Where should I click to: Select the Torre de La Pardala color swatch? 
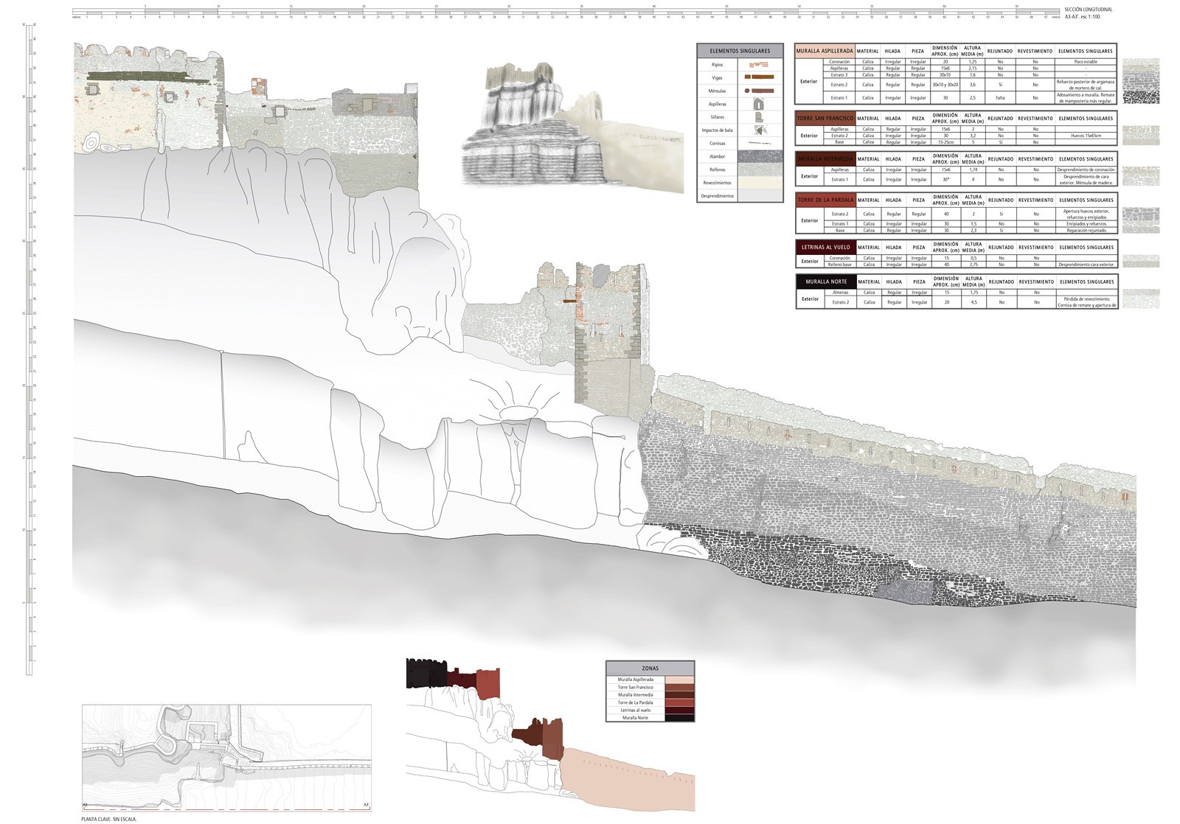point(679,702)
